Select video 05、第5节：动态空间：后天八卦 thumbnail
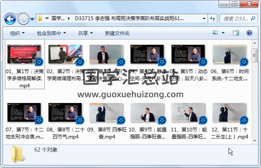Image resolution: width=261 pixels, height=168 pixels. pos(188,54)
